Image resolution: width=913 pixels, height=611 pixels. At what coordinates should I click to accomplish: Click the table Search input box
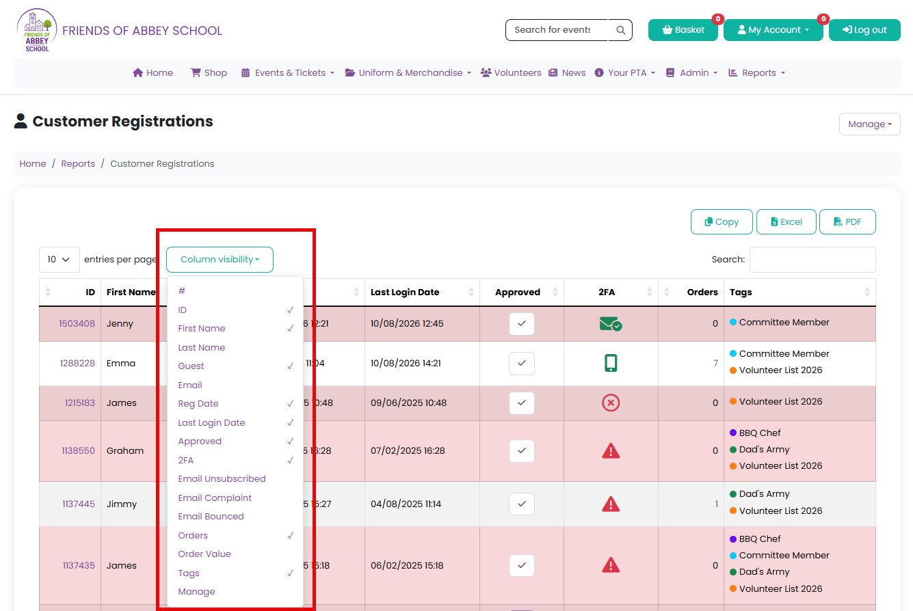tap(812, 260)
